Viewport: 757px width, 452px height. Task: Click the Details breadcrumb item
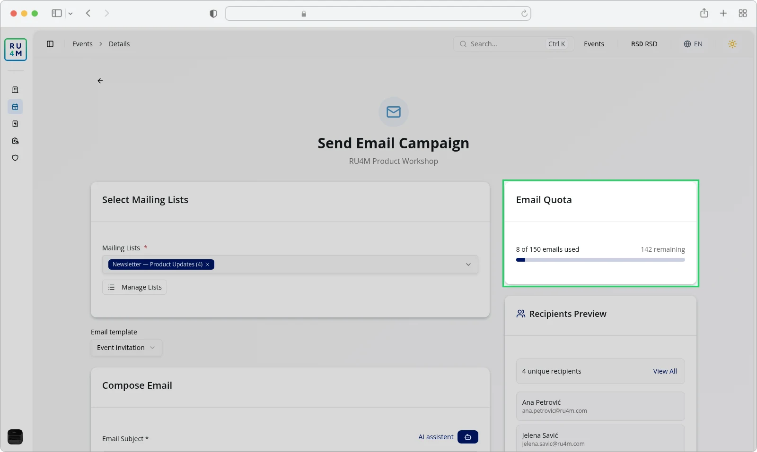point(119,44)
